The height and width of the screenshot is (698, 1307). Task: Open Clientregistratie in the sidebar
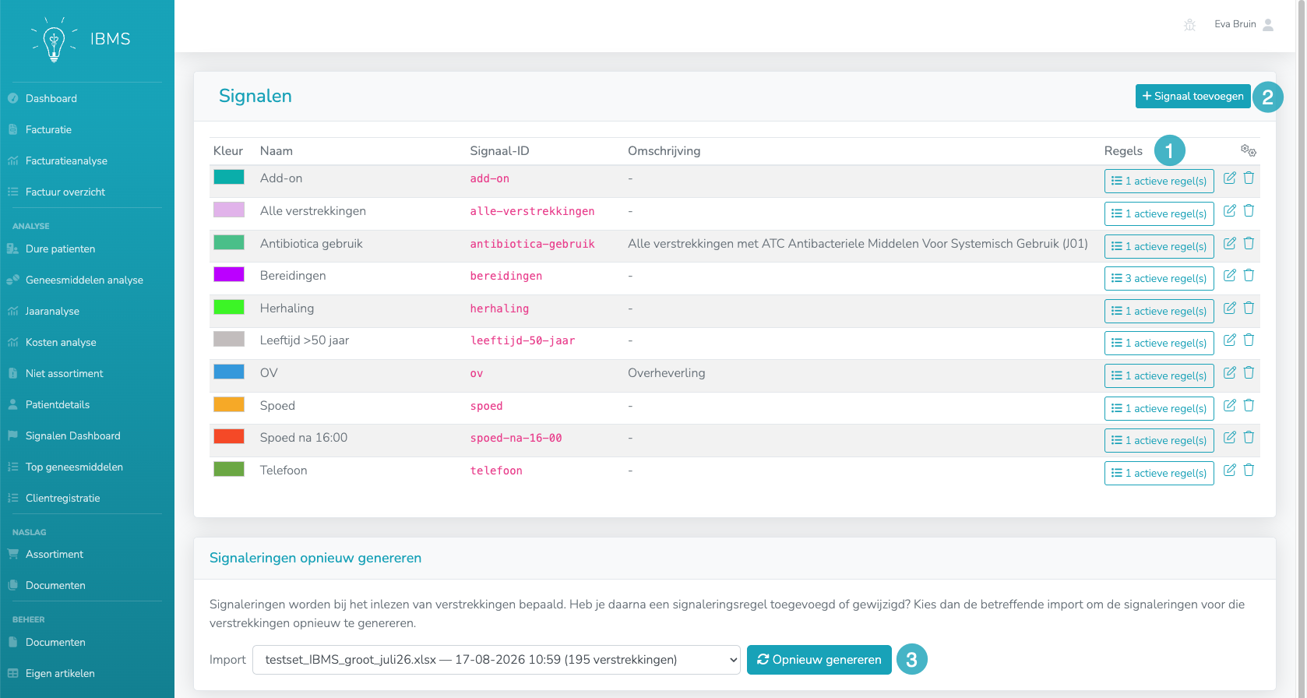(63, 499)
